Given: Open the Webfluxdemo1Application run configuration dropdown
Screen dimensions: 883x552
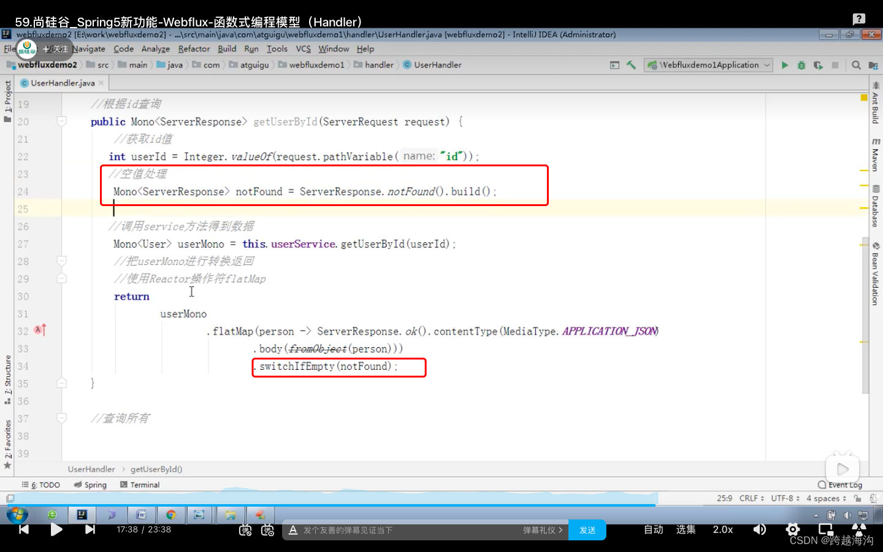Looking at the screenshot, I should (x=708, y=65).
